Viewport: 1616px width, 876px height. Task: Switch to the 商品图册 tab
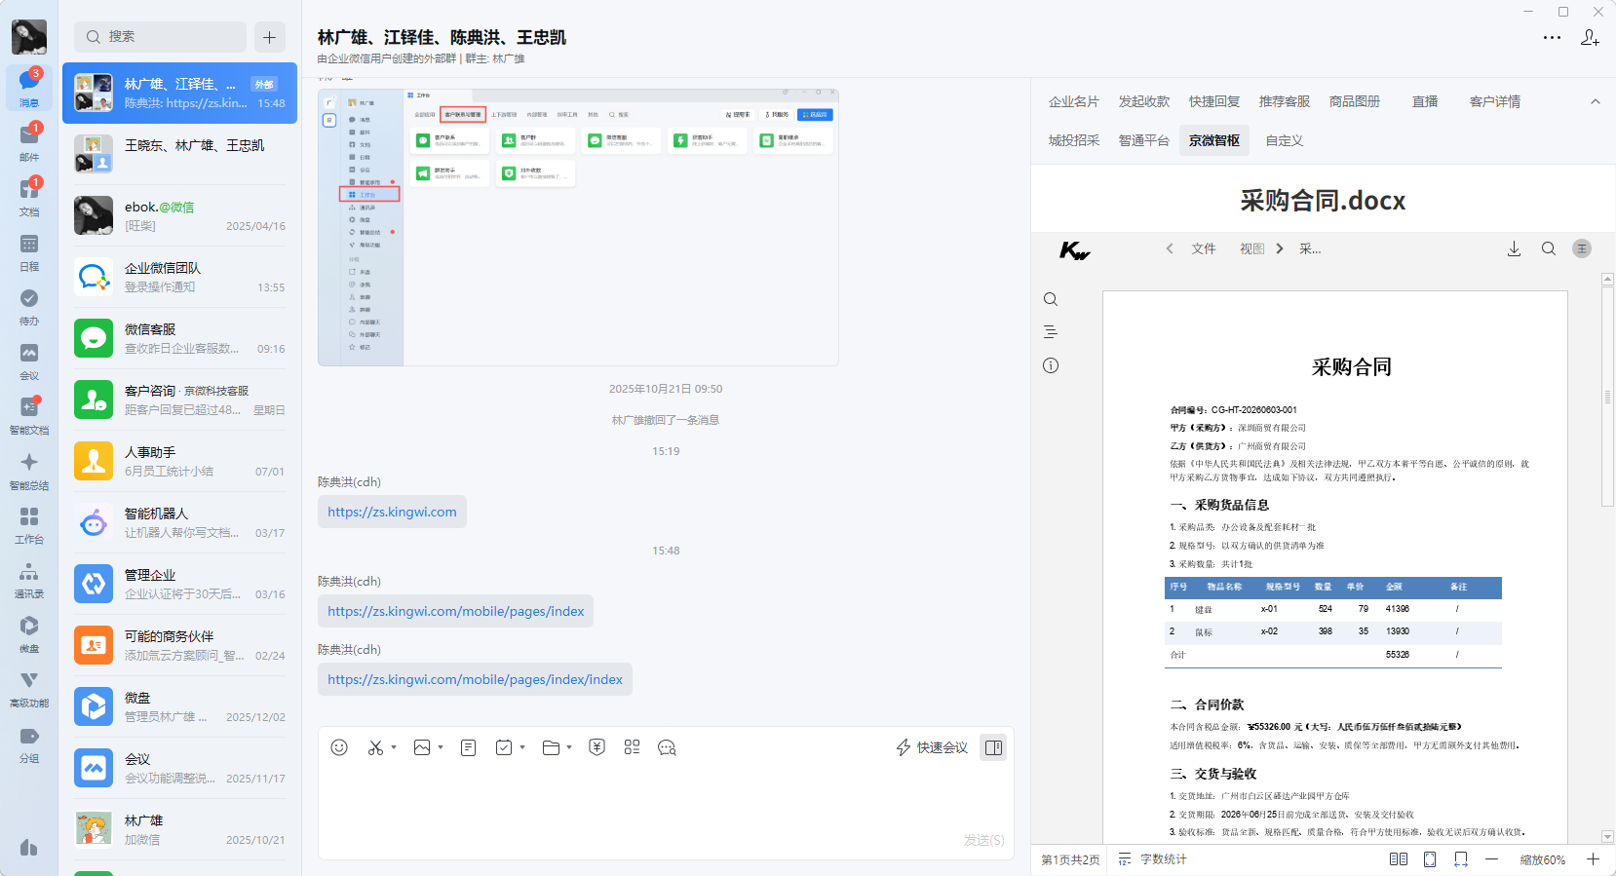pyautogui.click(x=1355, y=101)
